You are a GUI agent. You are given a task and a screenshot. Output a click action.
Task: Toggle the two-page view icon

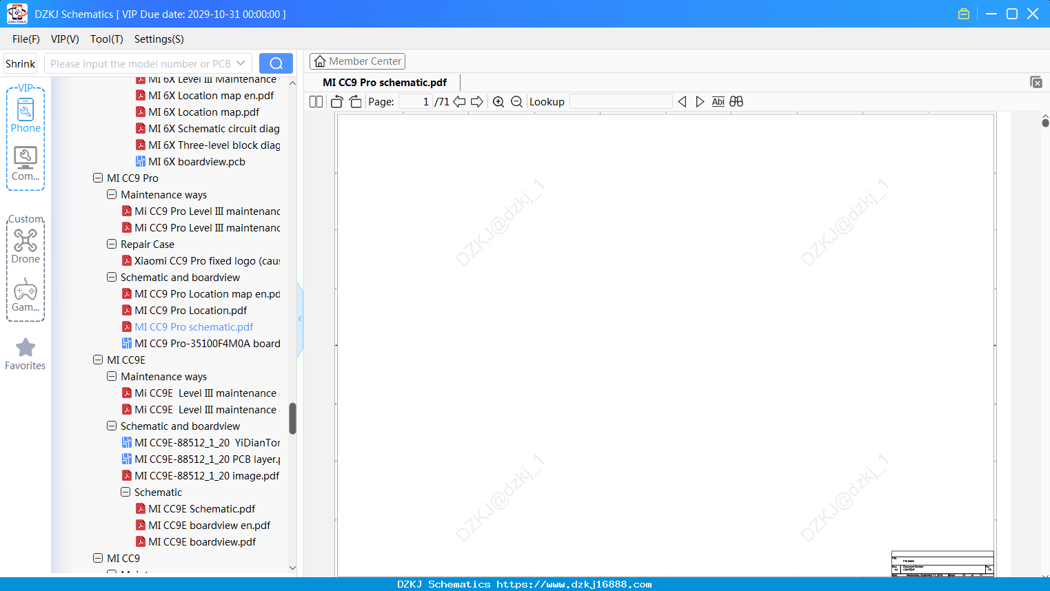click(x=316, y=102)
